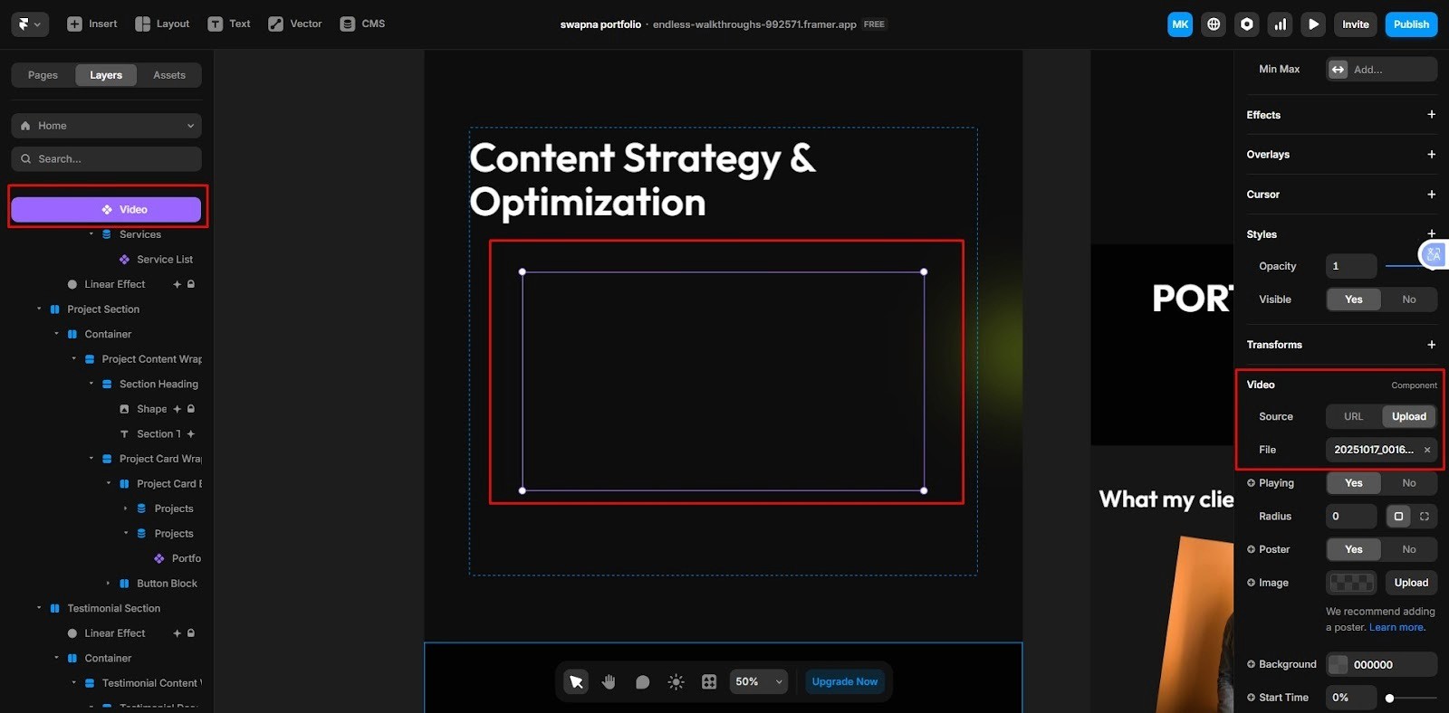Set video Source to URL

click(x=1353, y=416)
